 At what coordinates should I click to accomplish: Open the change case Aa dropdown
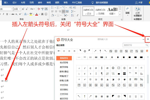[32, 9]
